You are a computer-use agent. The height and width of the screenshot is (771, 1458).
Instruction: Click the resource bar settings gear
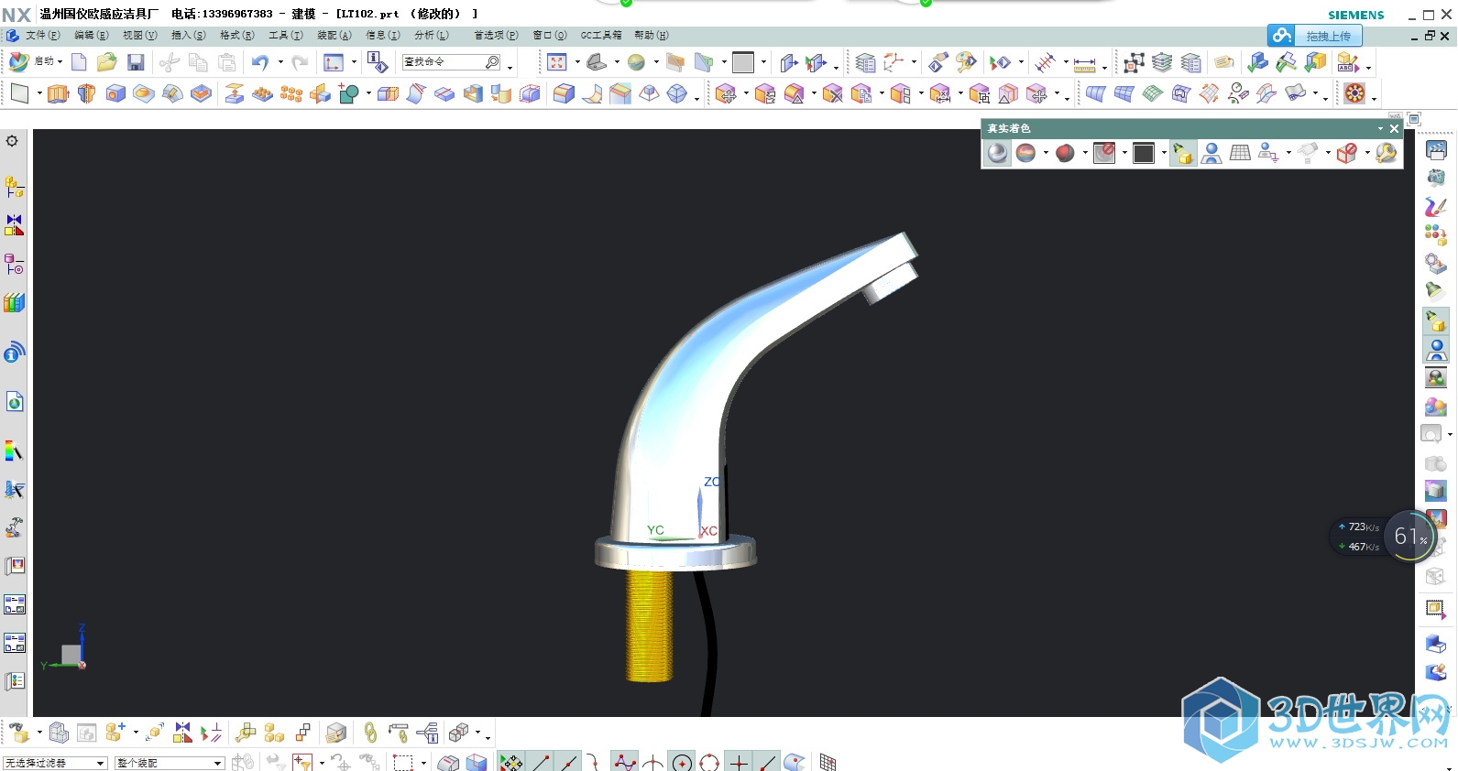12,141
